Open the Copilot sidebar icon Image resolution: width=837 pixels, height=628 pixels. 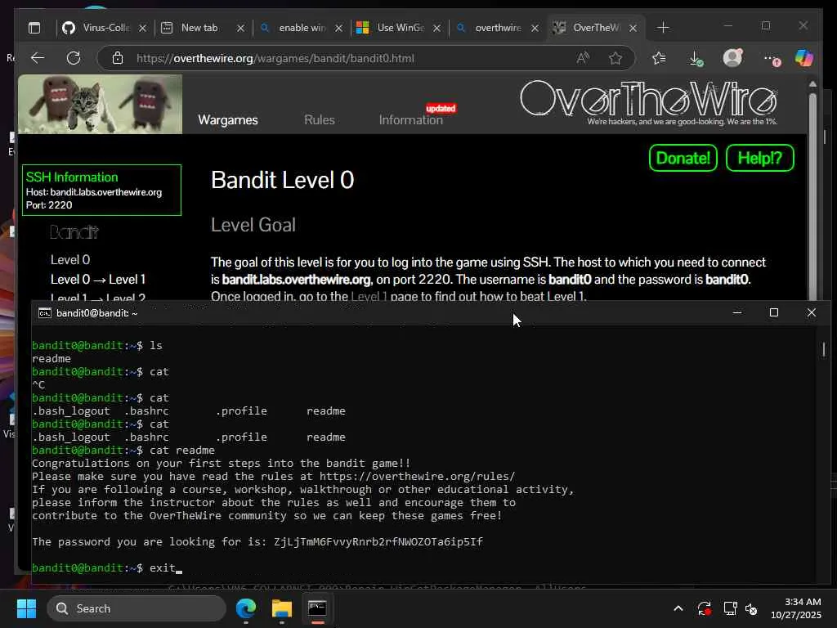pyautogui.click(x=804, y=58)
